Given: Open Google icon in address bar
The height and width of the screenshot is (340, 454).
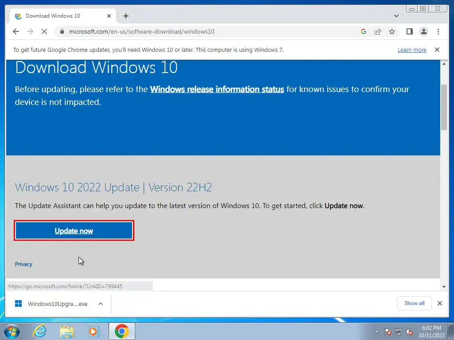Looking at the screenshot, I should coord(364,31).
